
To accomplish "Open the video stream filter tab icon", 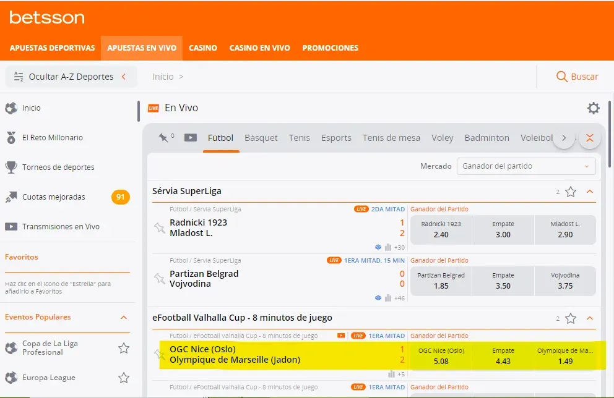I will tap(191, 137).
